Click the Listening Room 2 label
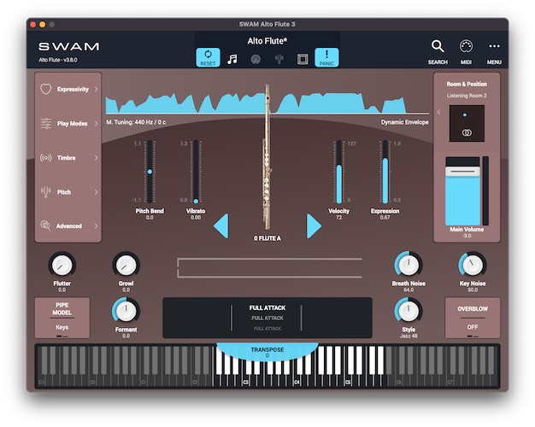The image size is (535, 427). [x=467, y=96]
